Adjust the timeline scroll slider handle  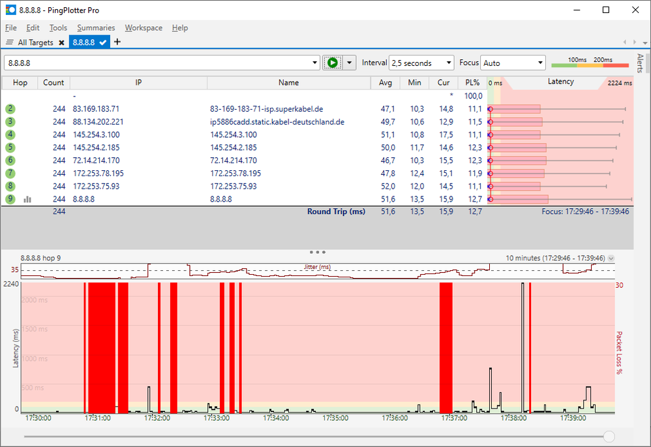pos(609,436)
